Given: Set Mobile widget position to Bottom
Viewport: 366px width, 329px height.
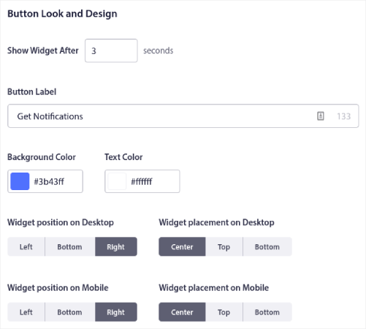Looking at the screenshot, I should [69, 312].
